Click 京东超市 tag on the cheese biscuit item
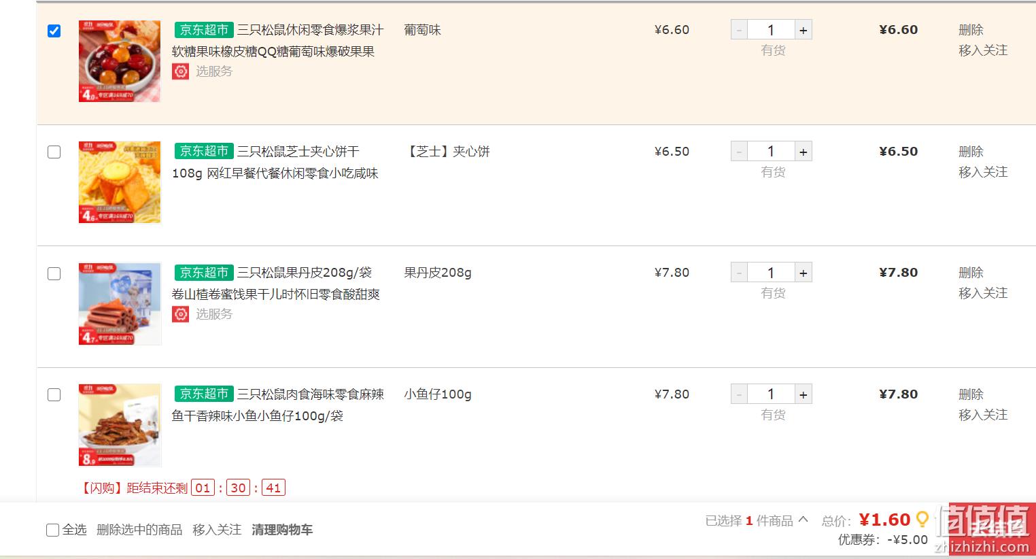The image size is (1036, 559). pos(204,152)
